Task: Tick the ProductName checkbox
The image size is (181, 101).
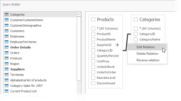Action: tap(93, 39)
